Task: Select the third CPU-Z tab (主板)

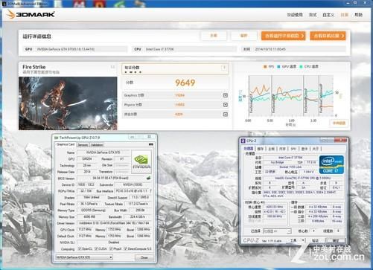Action: 271,149
